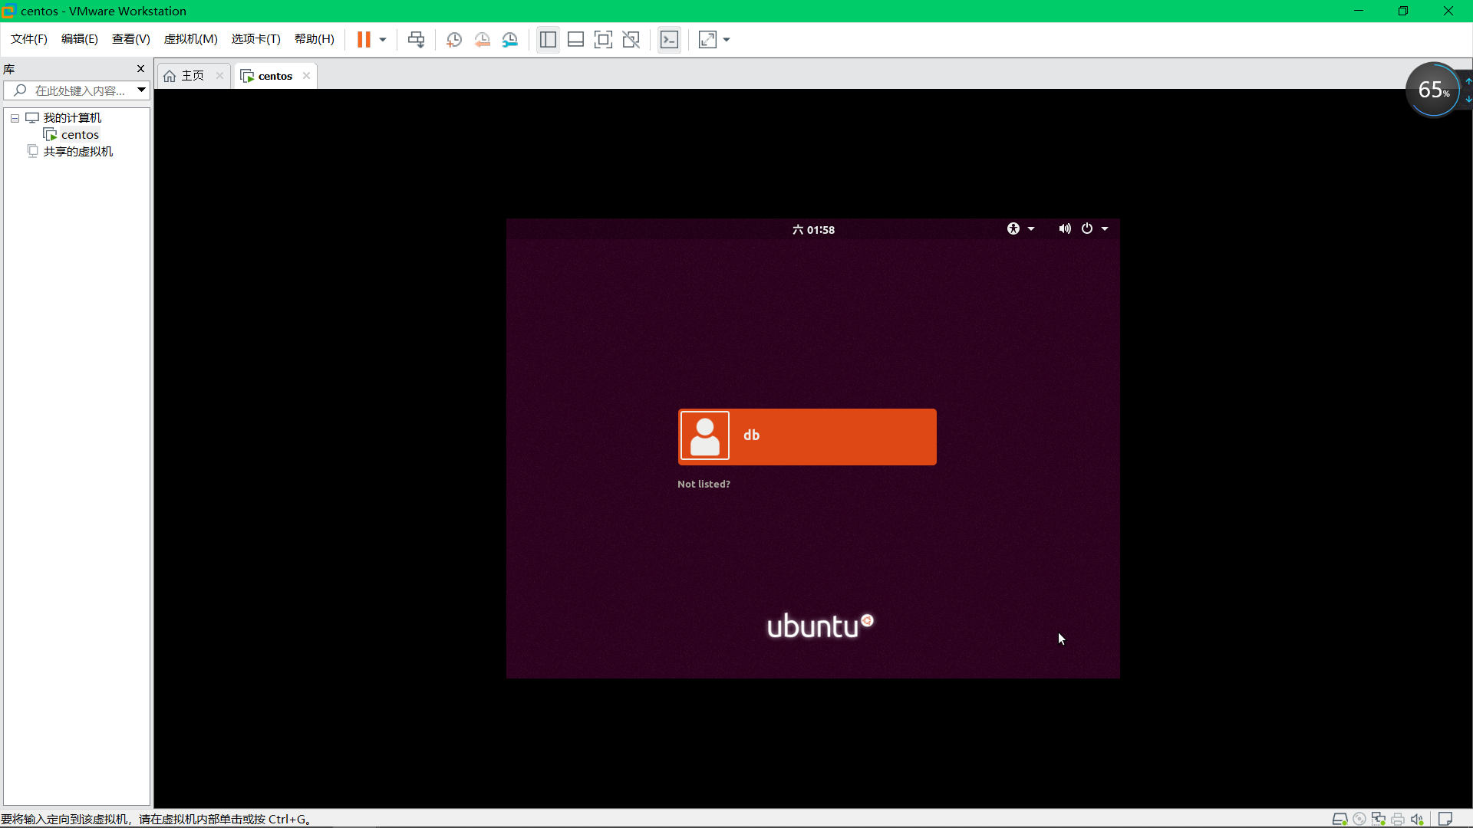Close the 主页 tab
Viewport: 1473px width, 828px height.
click(x=219, y=76)
